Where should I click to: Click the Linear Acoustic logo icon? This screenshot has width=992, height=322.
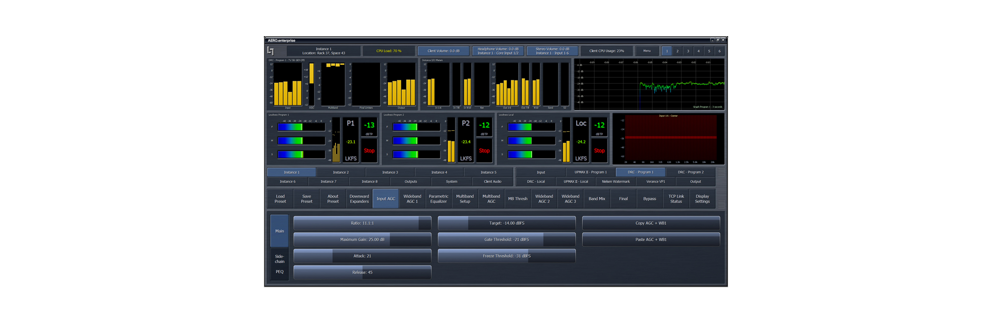pos(270,51)
